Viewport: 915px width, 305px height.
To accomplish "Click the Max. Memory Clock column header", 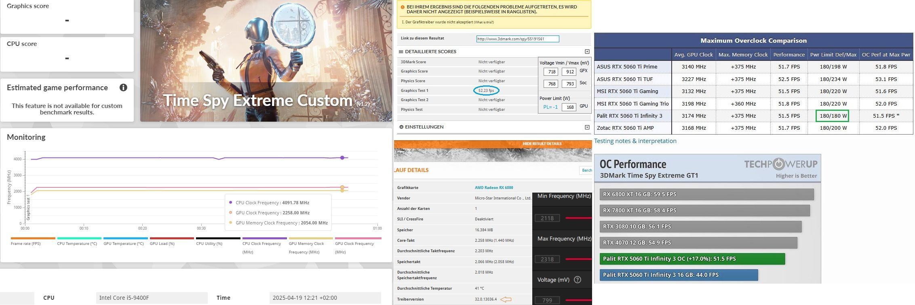I will coord(743,54).
